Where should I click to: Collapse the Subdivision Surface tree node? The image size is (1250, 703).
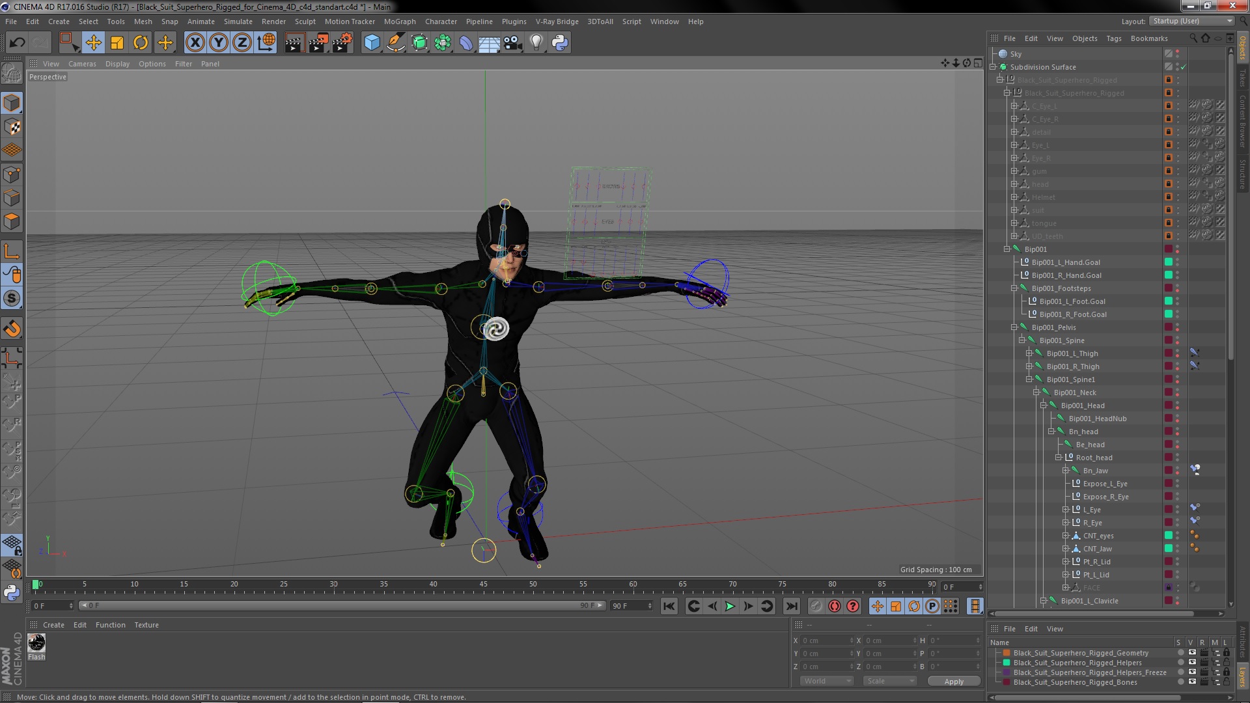pyautogui.click(x=993, y=67)
